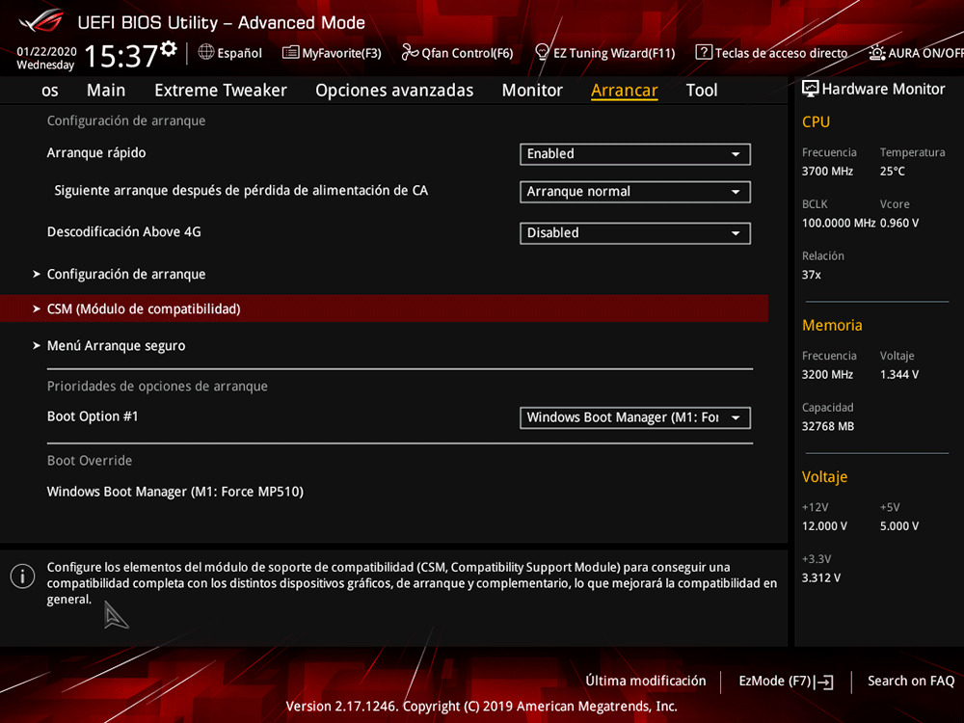Click Español language button
Image resolution: width=964 pixels, height=723 pixels.
coord(230,53)
